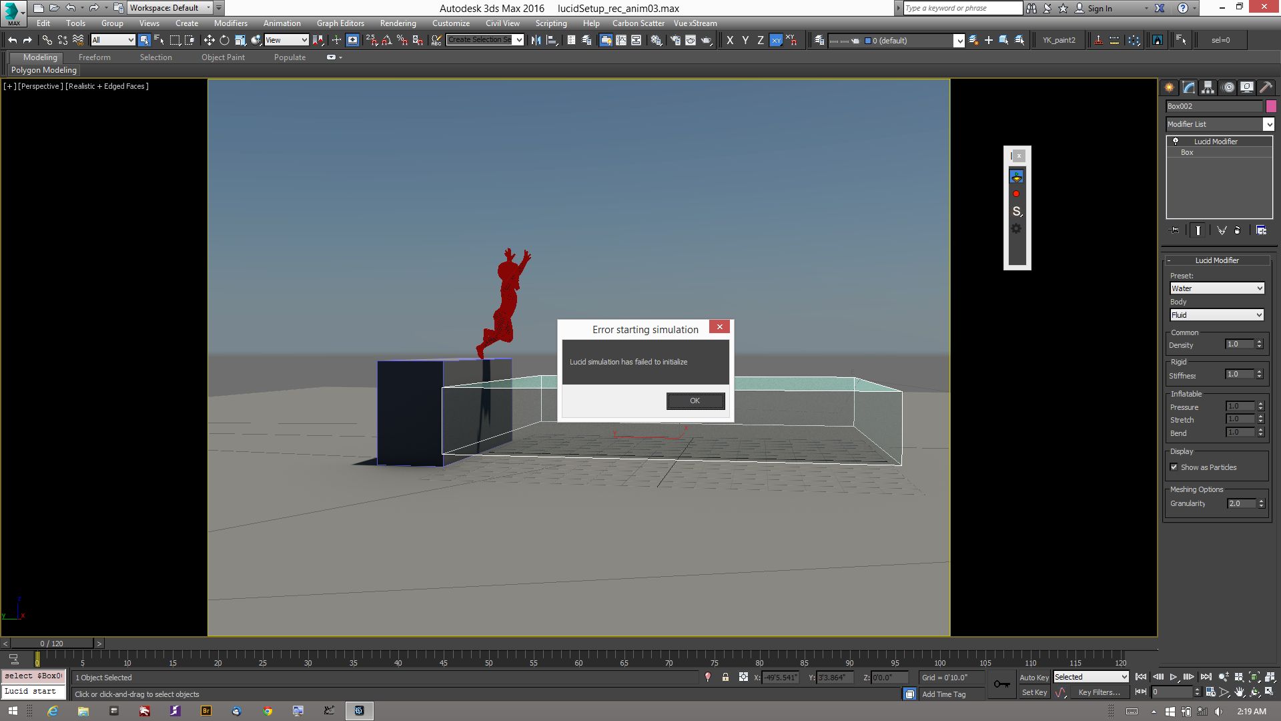This screenshot has height=721, width=1281.
Task: Click the Key Filters button
Action: [x=1098, y=692]
